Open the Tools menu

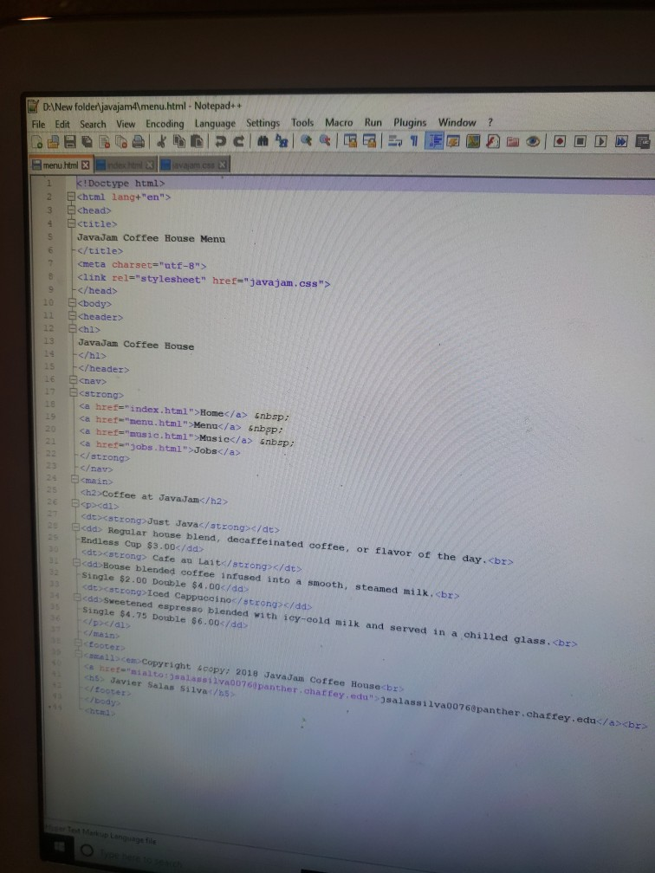tap(302, 122)
